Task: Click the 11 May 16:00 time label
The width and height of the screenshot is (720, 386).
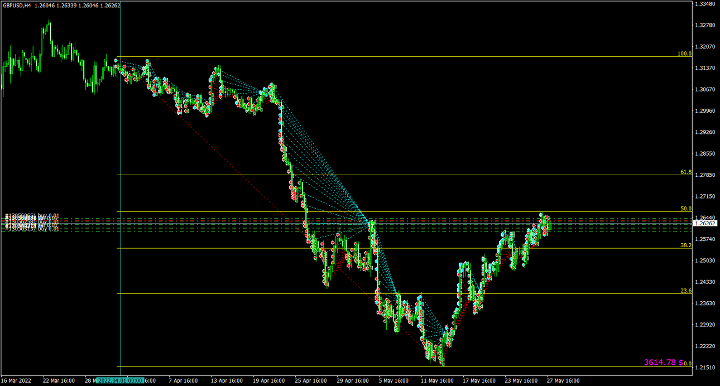Action: [x=437, y=380]
